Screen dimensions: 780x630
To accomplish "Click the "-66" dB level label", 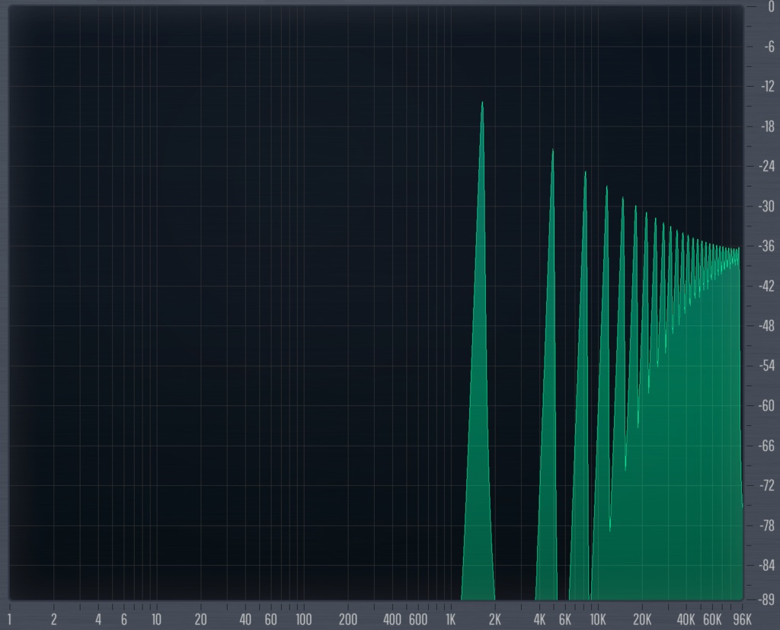I will tap(767, 446).
